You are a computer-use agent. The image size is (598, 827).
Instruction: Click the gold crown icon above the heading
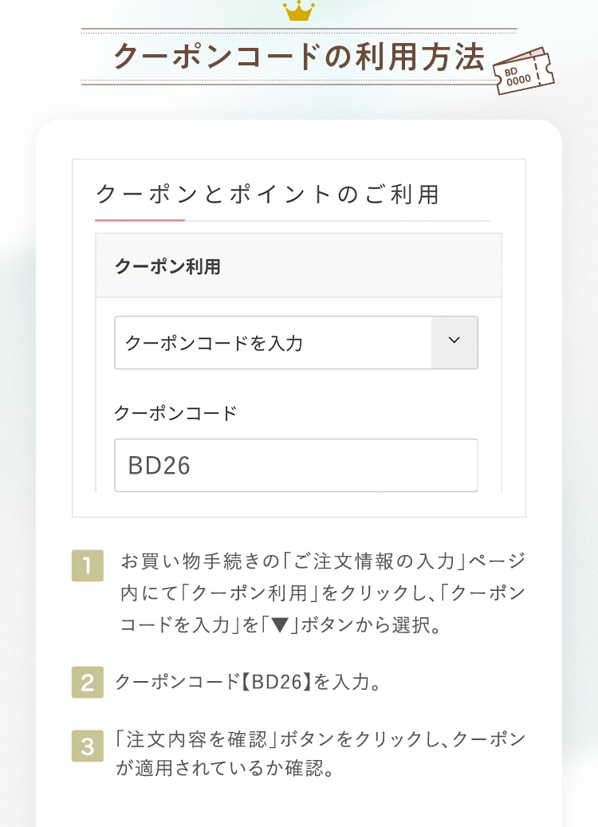pos(299,13)
